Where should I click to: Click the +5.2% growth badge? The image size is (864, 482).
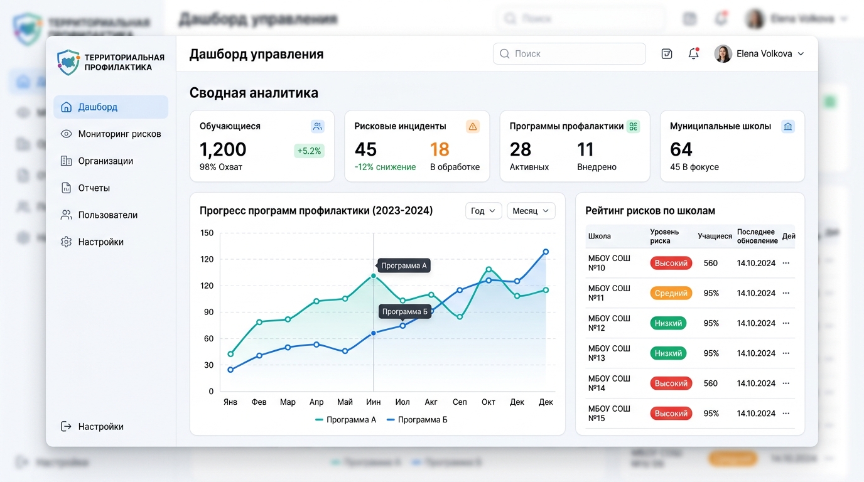(x=309, y=151)
